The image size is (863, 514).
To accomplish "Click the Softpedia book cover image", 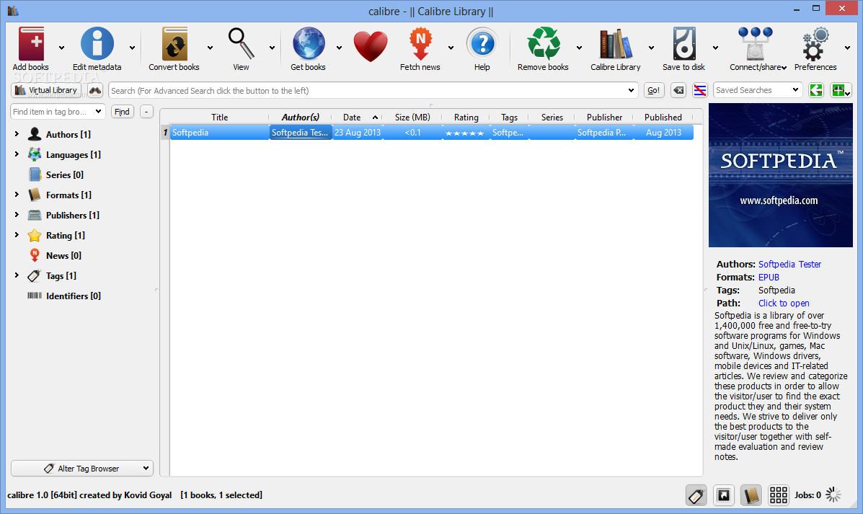I will coord(780,176).
